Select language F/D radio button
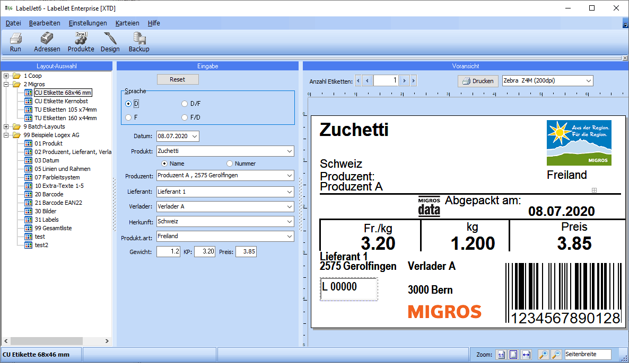 185,117
